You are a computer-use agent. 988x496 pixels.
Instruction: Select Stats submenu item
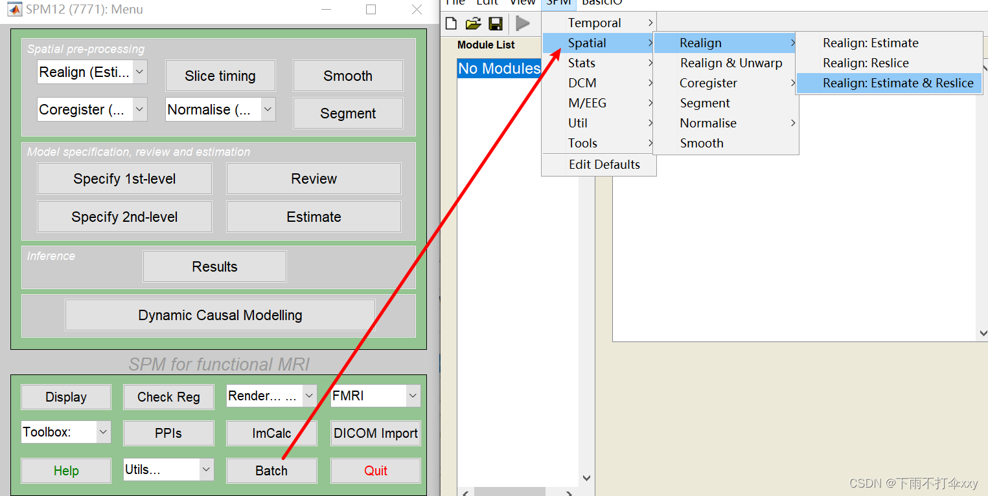(599, 63)
